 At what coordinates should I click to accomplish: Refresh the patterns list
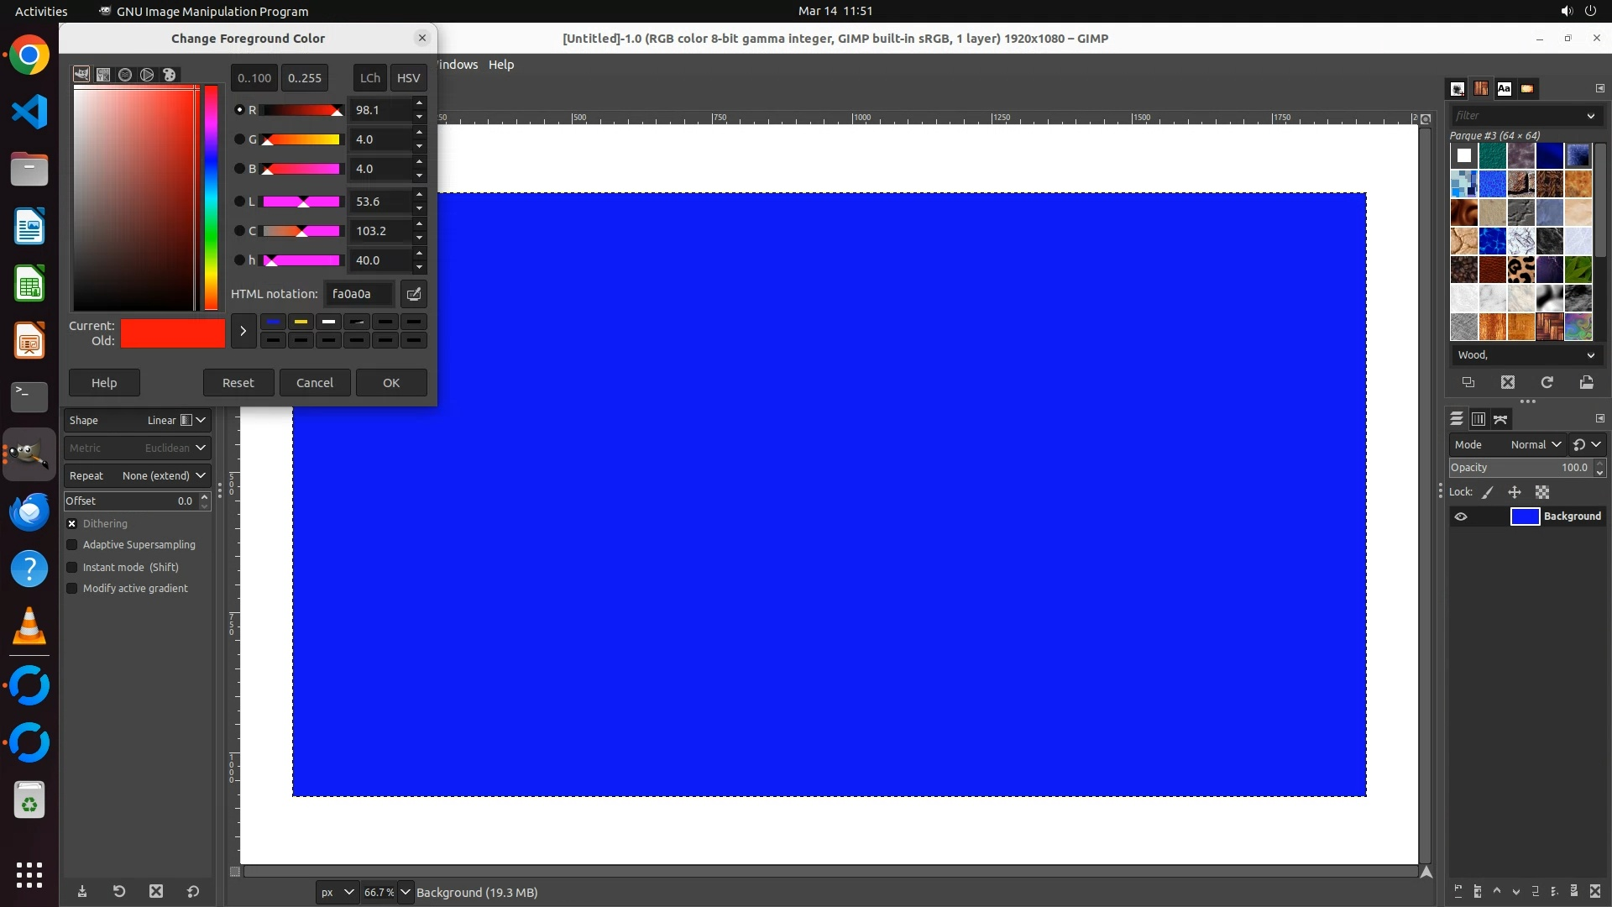[1547, 382]
